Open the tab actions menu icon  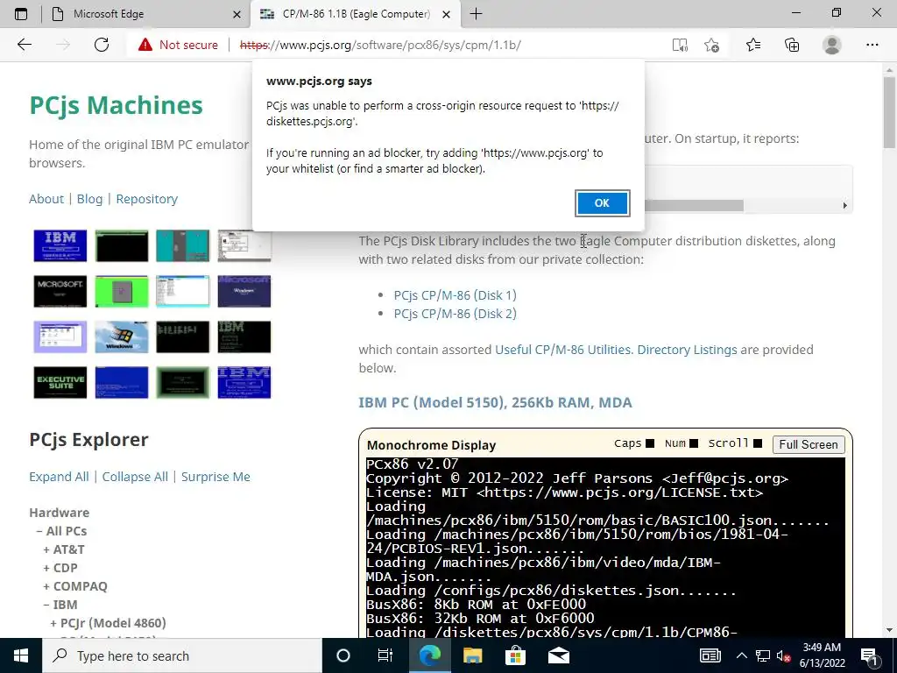21,14
